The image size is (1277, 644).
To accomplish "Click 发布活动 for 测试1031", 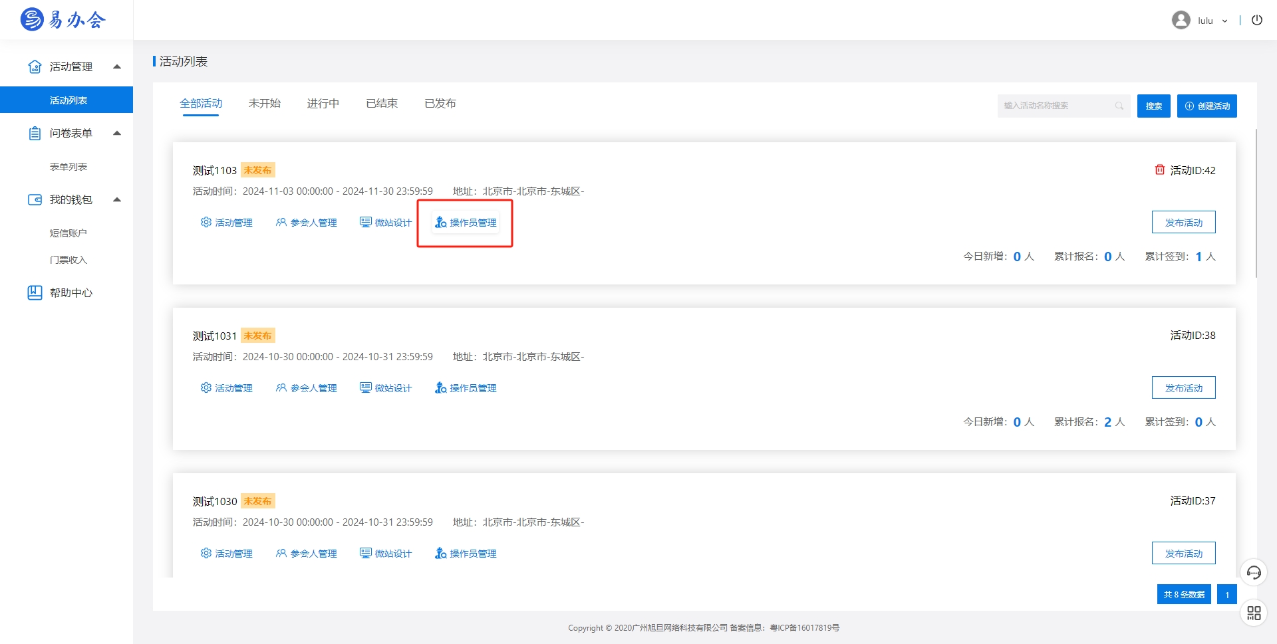I will coord(1184,387).
